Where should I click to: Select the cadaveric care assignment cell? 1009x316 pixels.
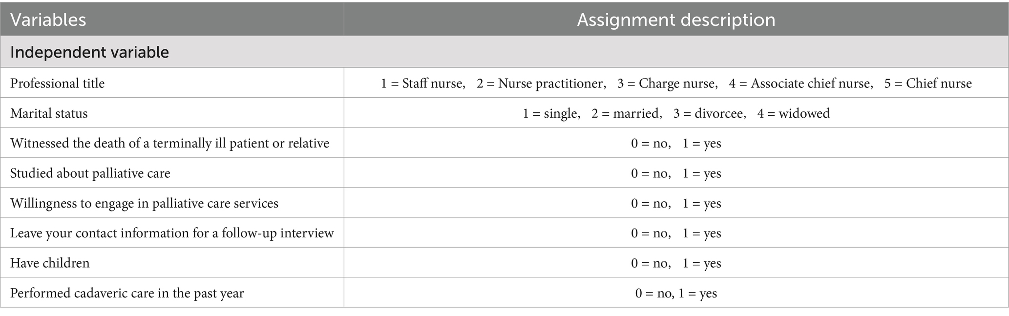click(x=676, y=293)
